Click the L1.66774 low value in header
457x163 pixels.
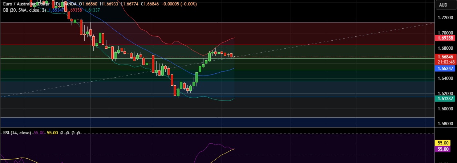tap(129, 4)
